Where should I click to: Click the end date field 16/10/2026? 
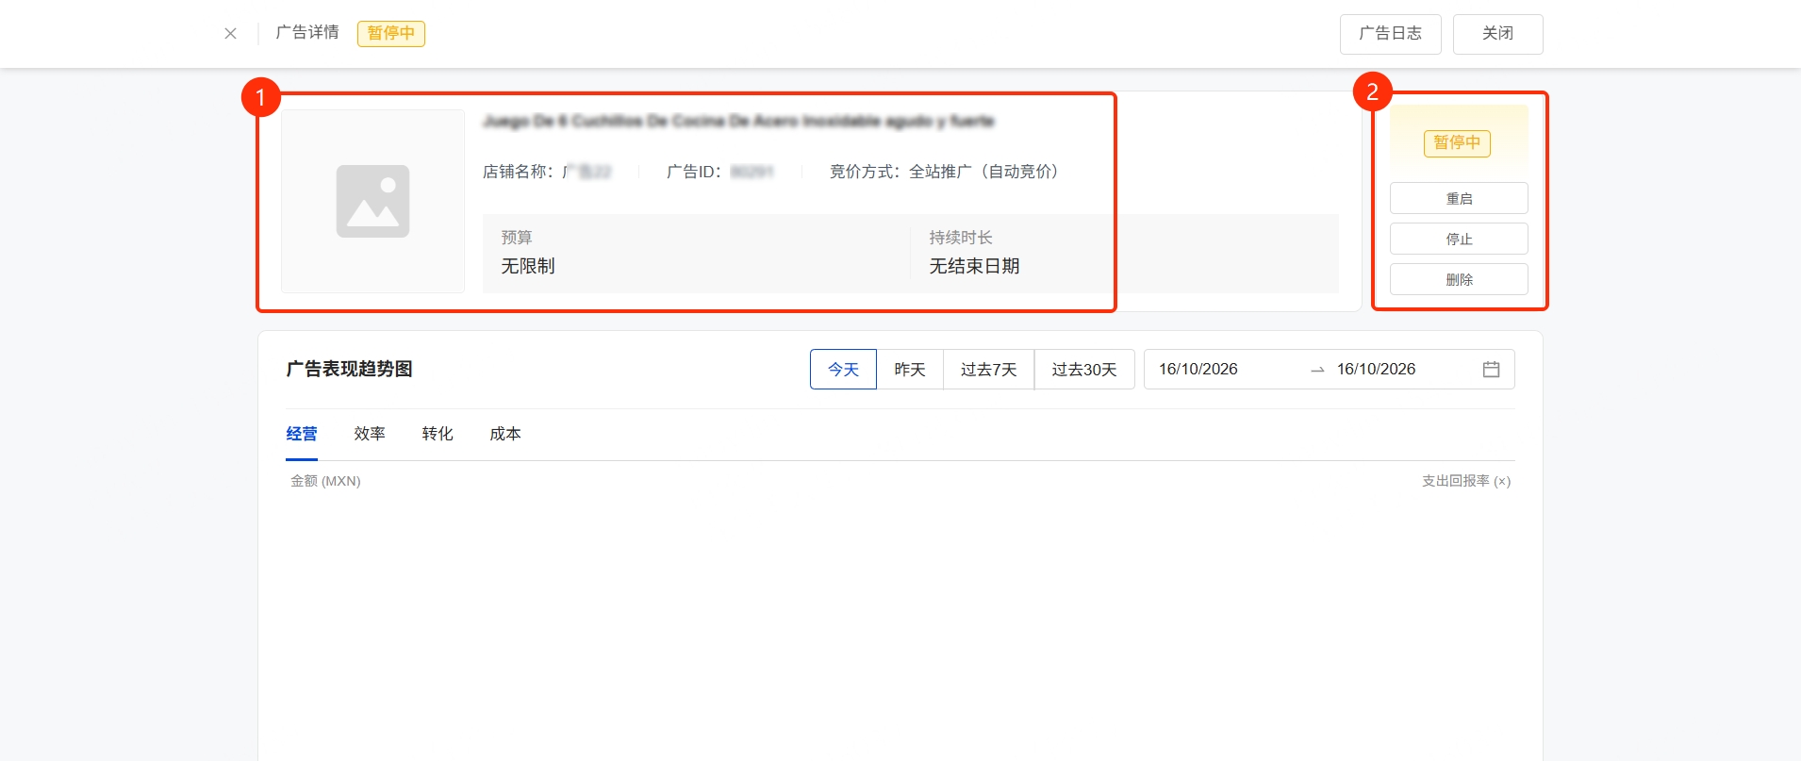(x=1376, y=370)
